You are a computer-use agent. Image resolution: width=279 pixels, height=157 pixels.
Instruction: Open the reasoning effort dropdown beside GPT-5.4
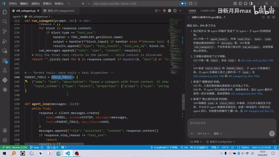[x=218, y=133]
